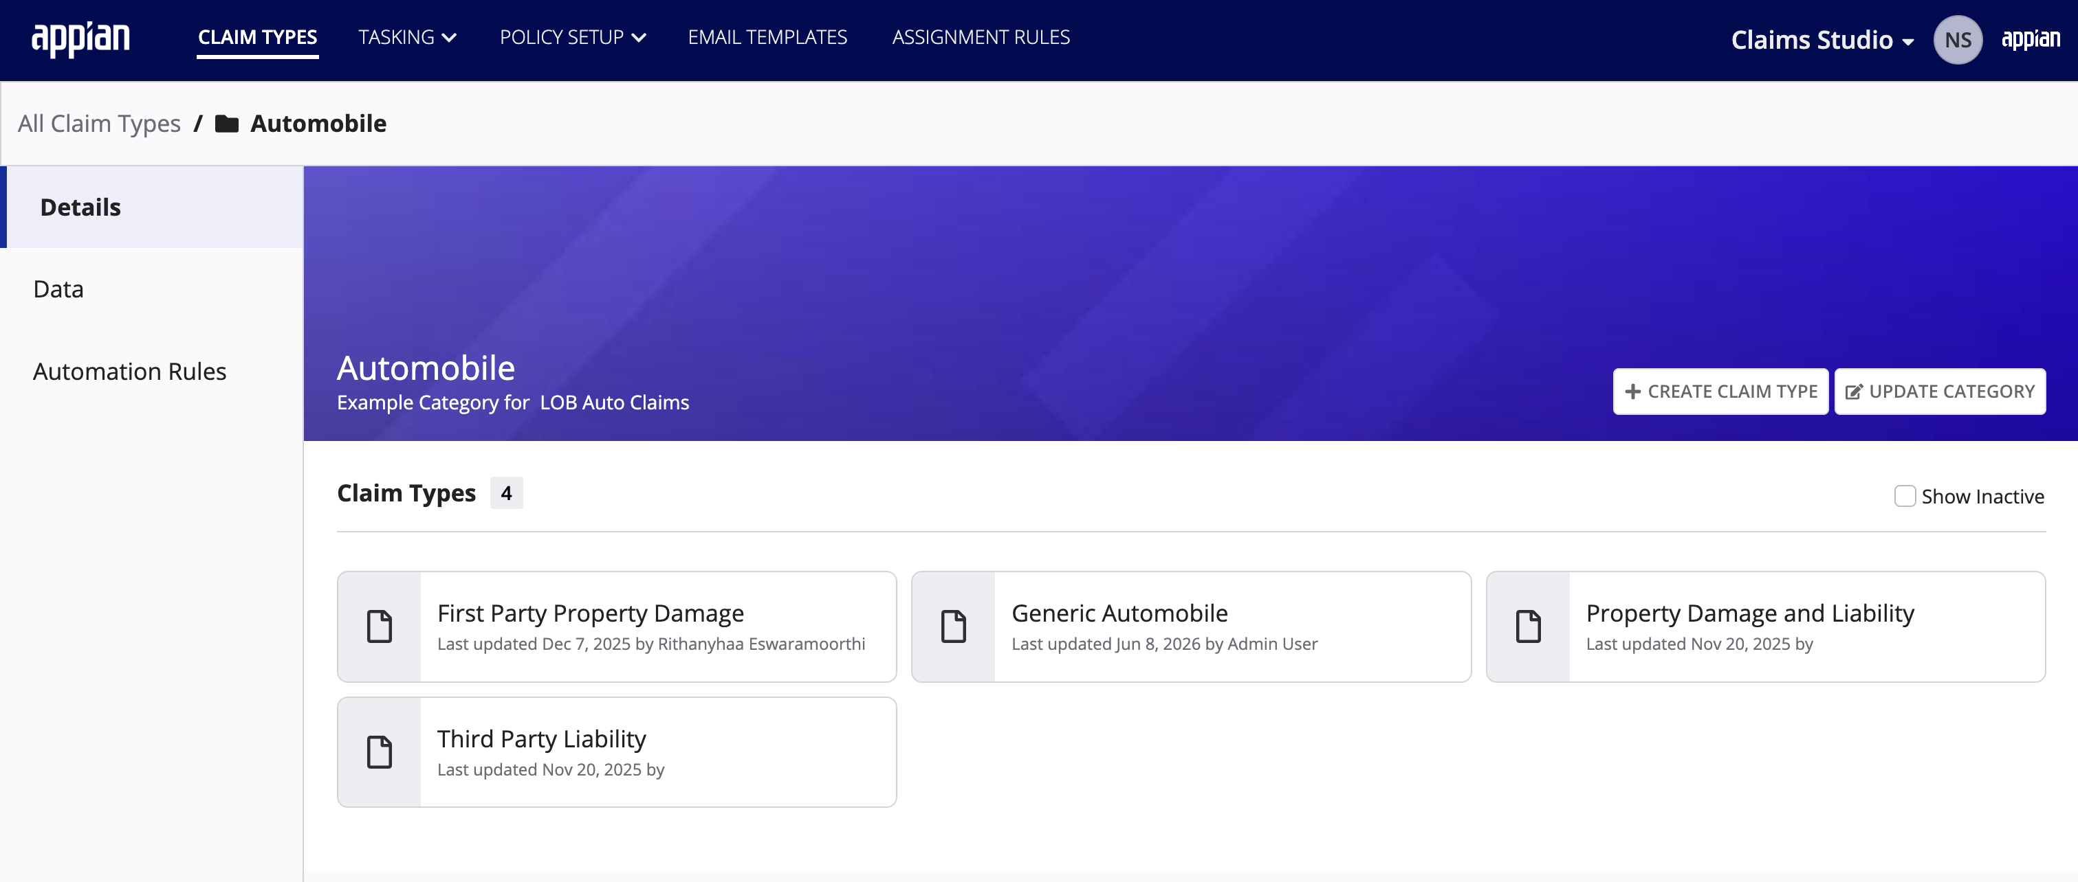Go to the Claim Types tab
2078x882 pixels.
(x=257, y=37)
